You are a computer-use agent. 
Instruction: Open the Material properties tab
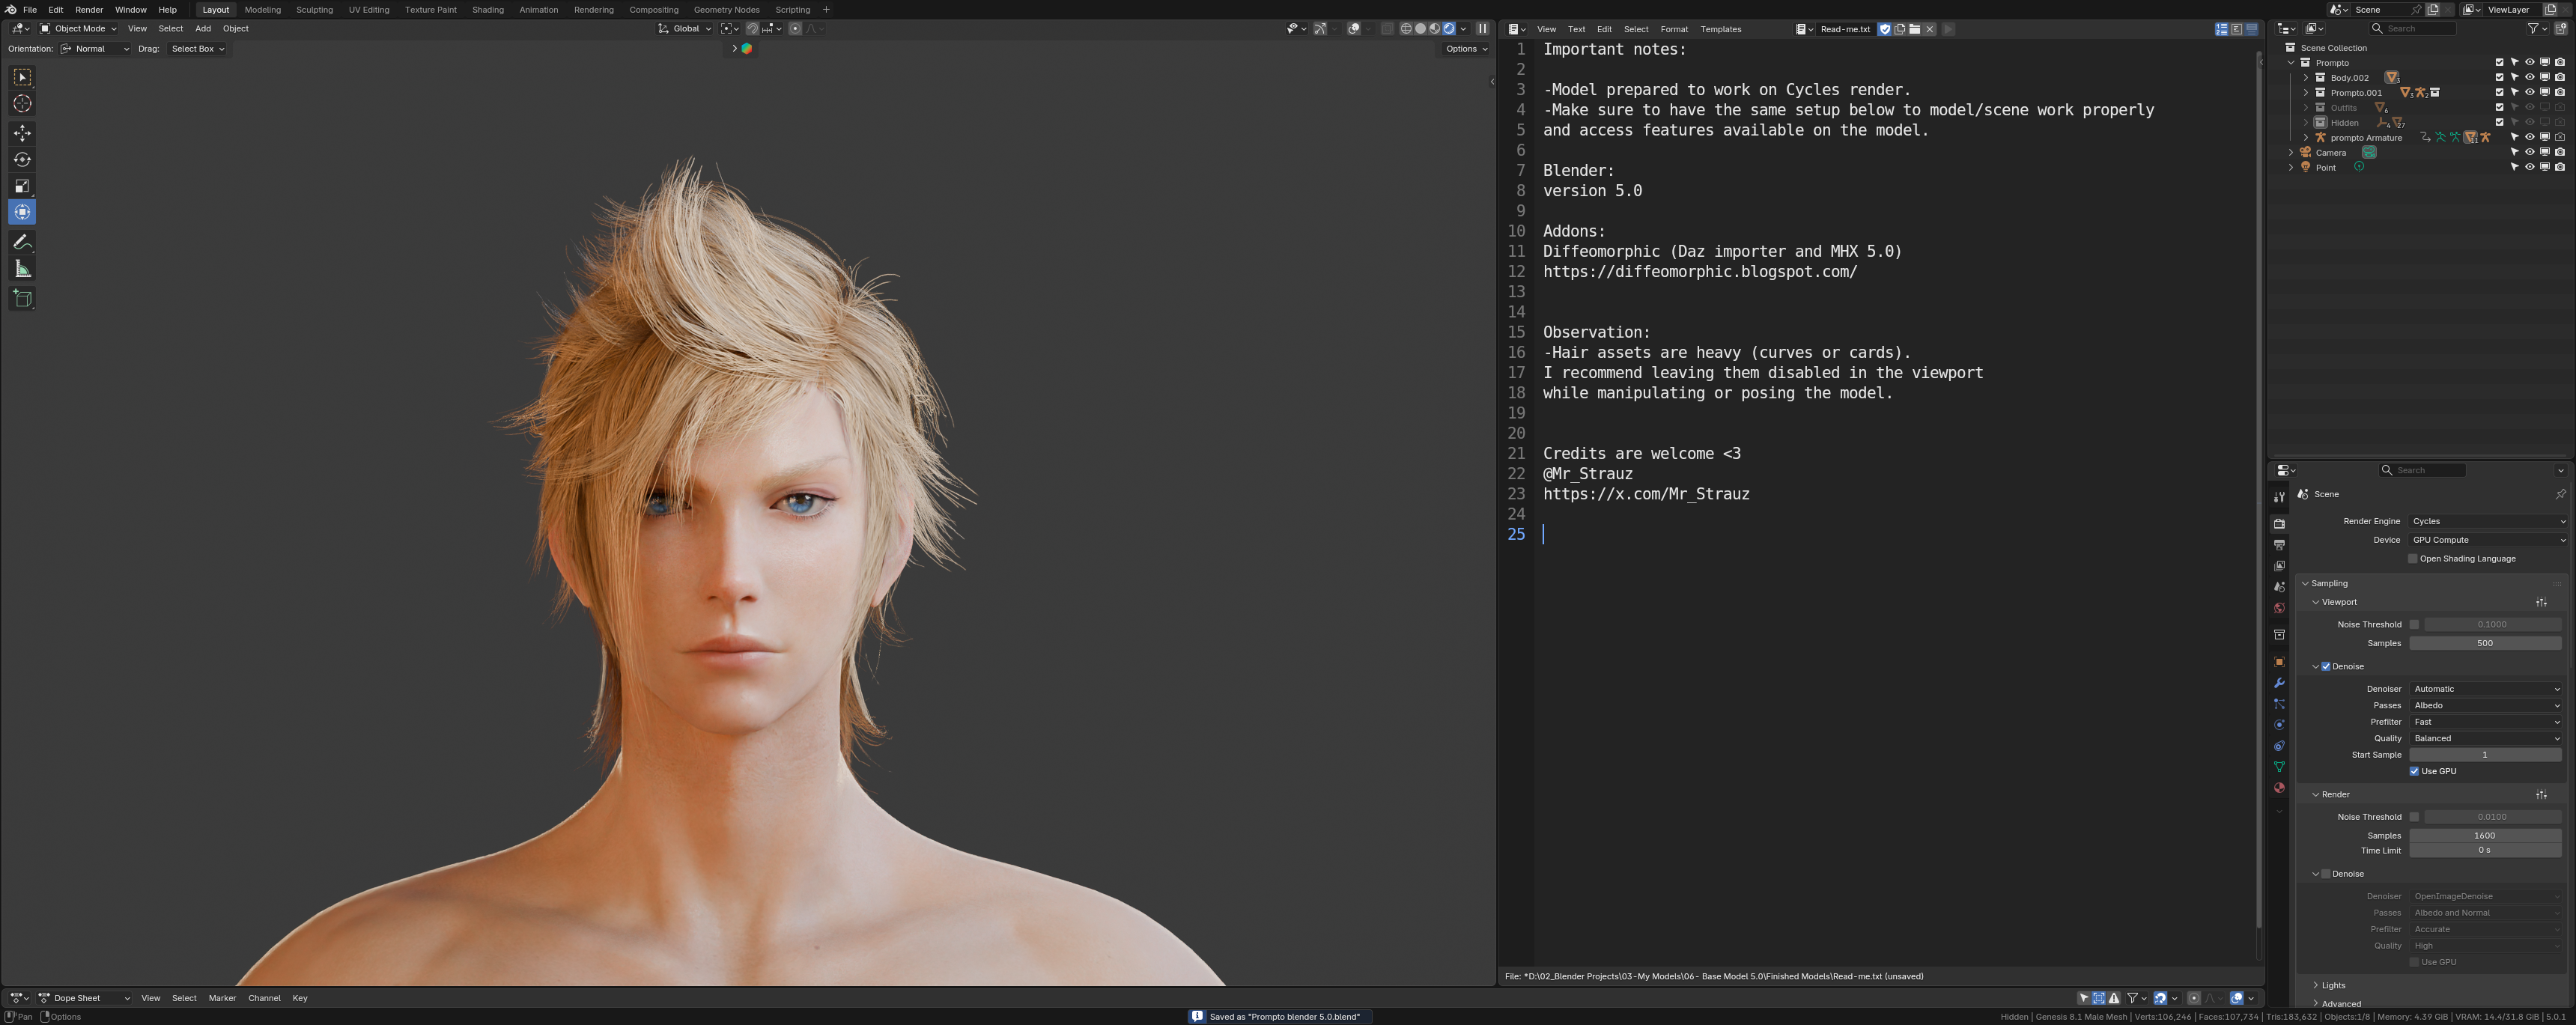click(2279, 788)
